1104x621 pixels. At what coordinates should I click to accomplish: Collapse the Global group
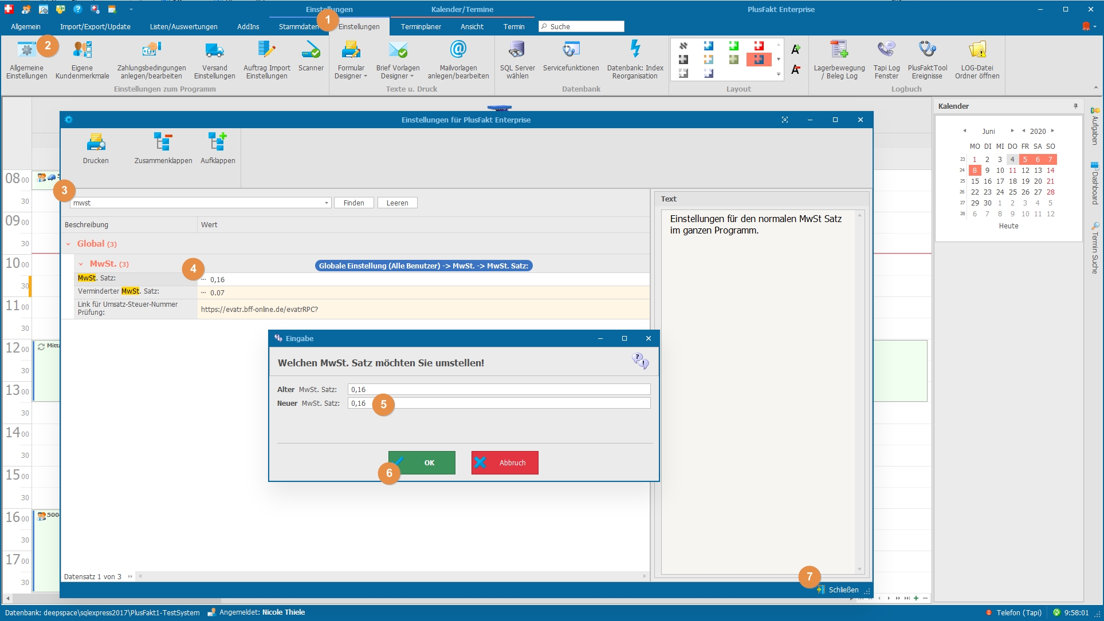click(68, 244)
